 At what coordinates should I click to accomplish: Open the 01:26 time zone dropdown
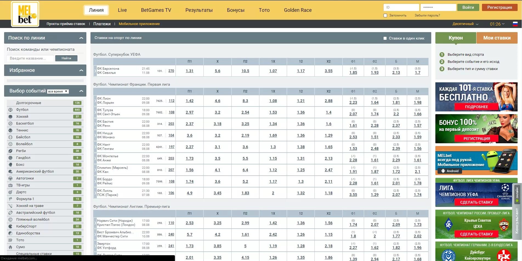pyautogui.click(x=497, y=24)
